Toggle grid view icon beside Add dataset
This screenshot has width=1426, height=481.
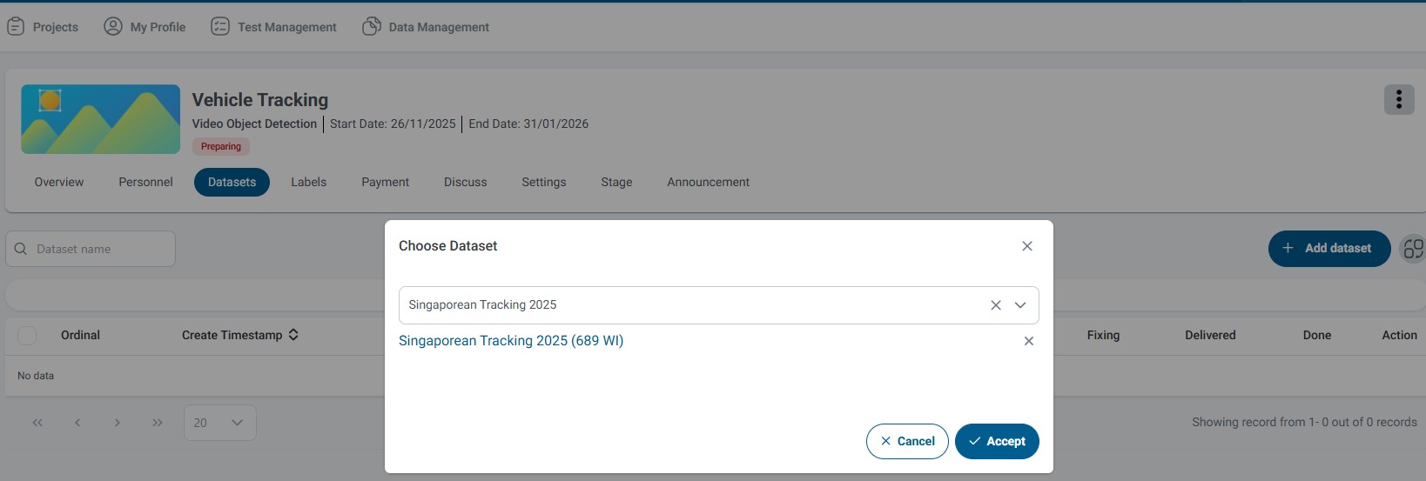(1413, 249)
